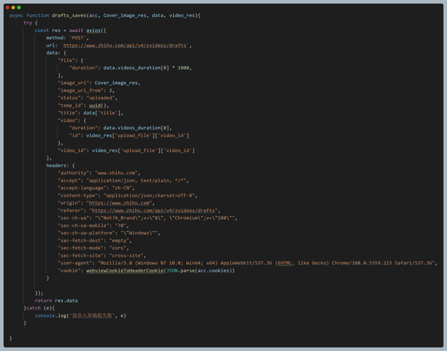Click the console.log call
Viewport: 447px width, 351px height.
point(49,316)
